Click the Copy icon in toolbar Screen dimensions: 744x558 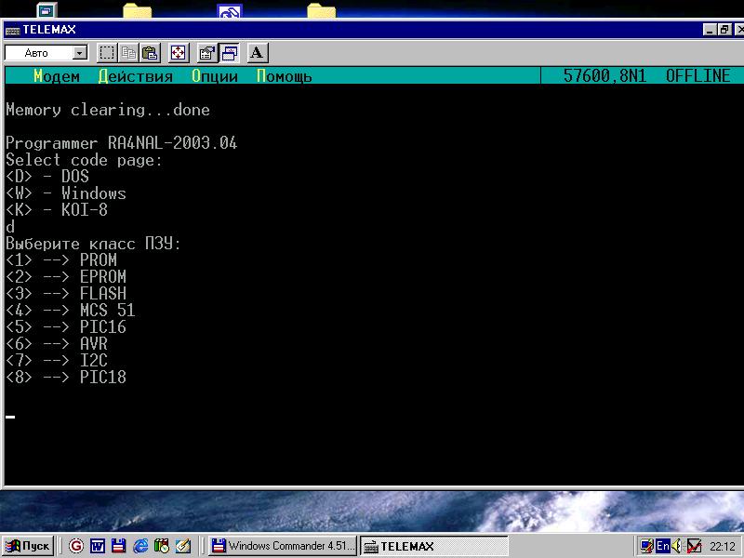pos(128,53)
